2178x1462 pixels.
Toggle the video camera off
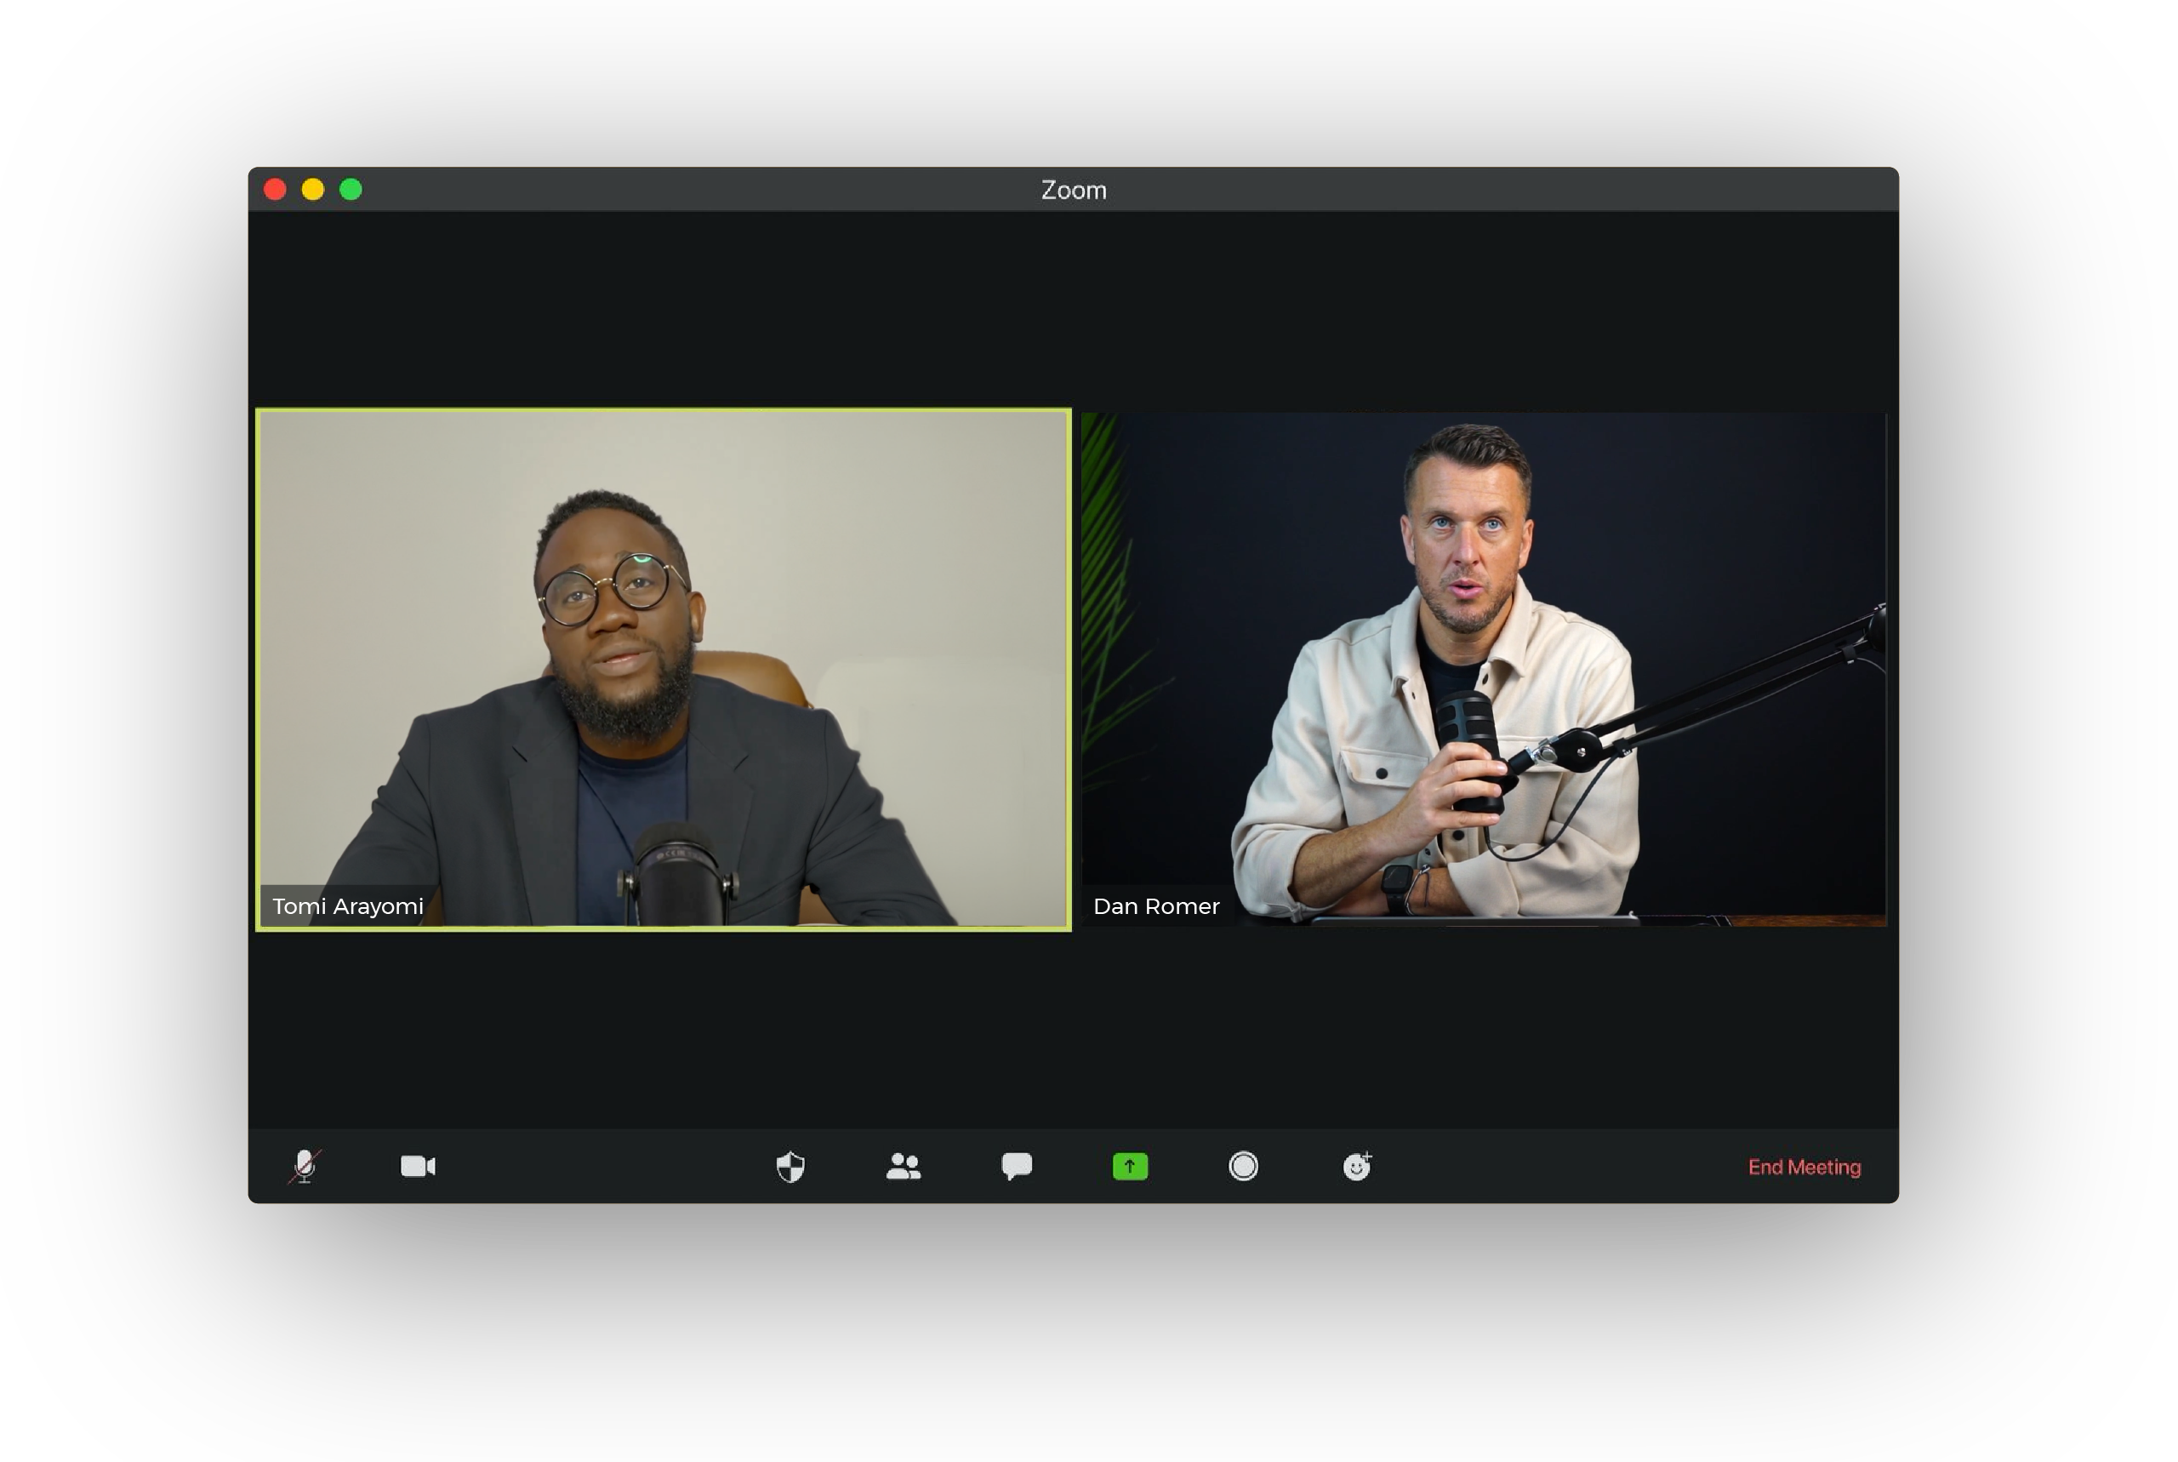418,1167
